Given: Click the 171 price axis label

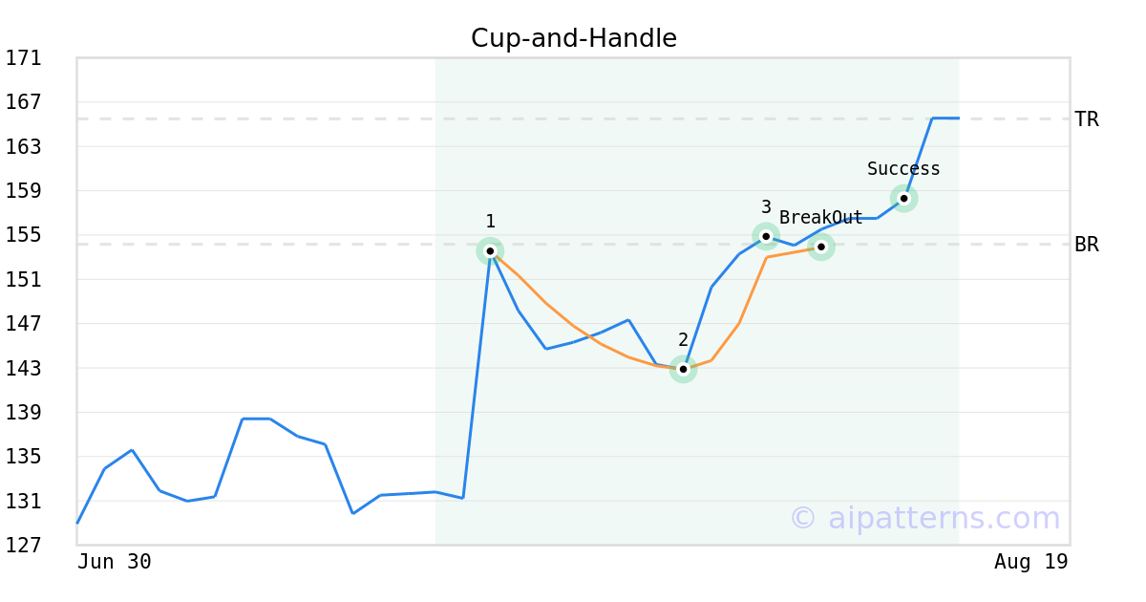Looking at the screenshot, I should click(x=24, y=58).
